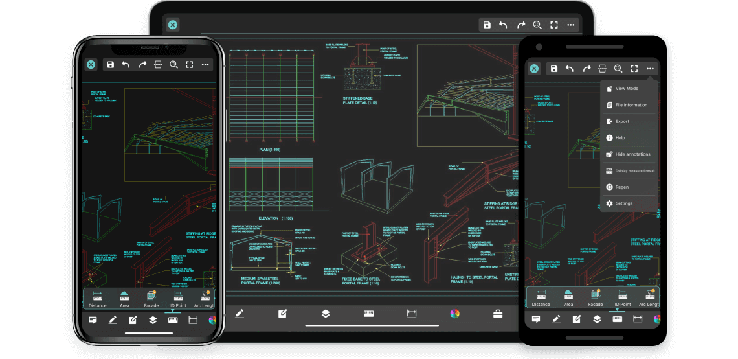Image resolution: width=738 pixels, height=359 pixels.
Task: Open File Information from the menu
Action: pos(629,105)
